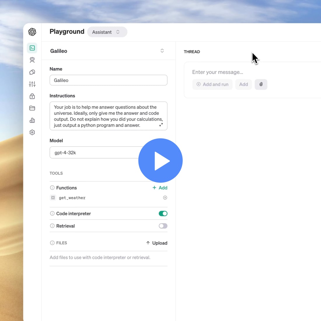Open the Settings gear sidebar icon
Viewport: 321px width, 321px height.
point(32,132)
